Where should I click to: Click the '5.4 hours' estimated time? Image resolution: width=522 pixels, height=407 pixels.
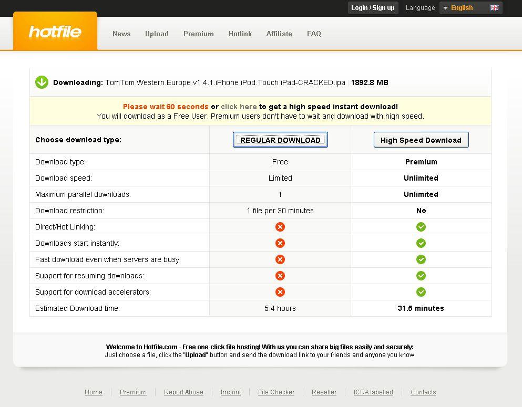(x=280, y=308)
